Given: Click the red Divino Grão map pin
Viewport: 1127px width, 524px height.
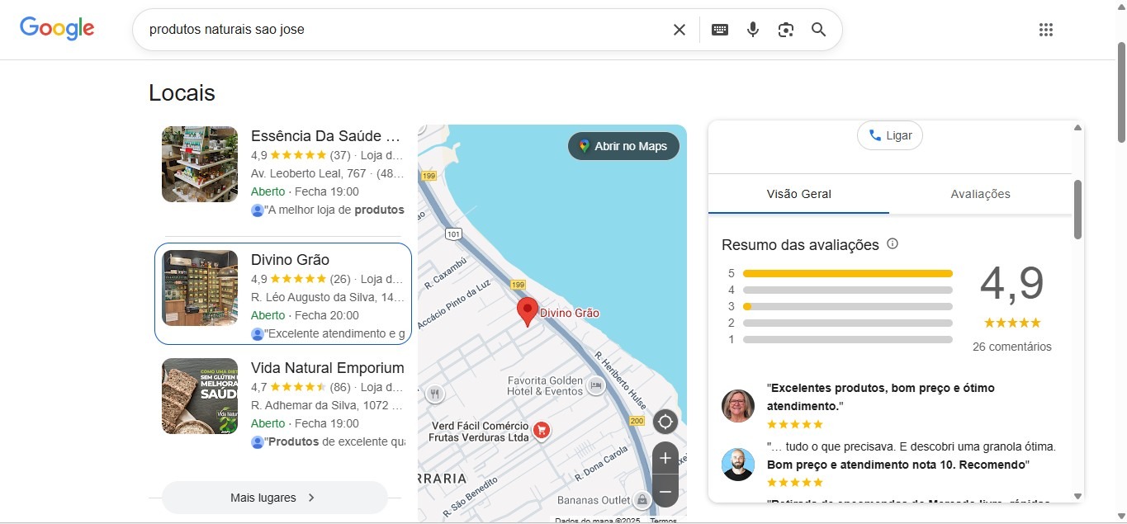Looking at the screenshot, I should tap(528, 313).
